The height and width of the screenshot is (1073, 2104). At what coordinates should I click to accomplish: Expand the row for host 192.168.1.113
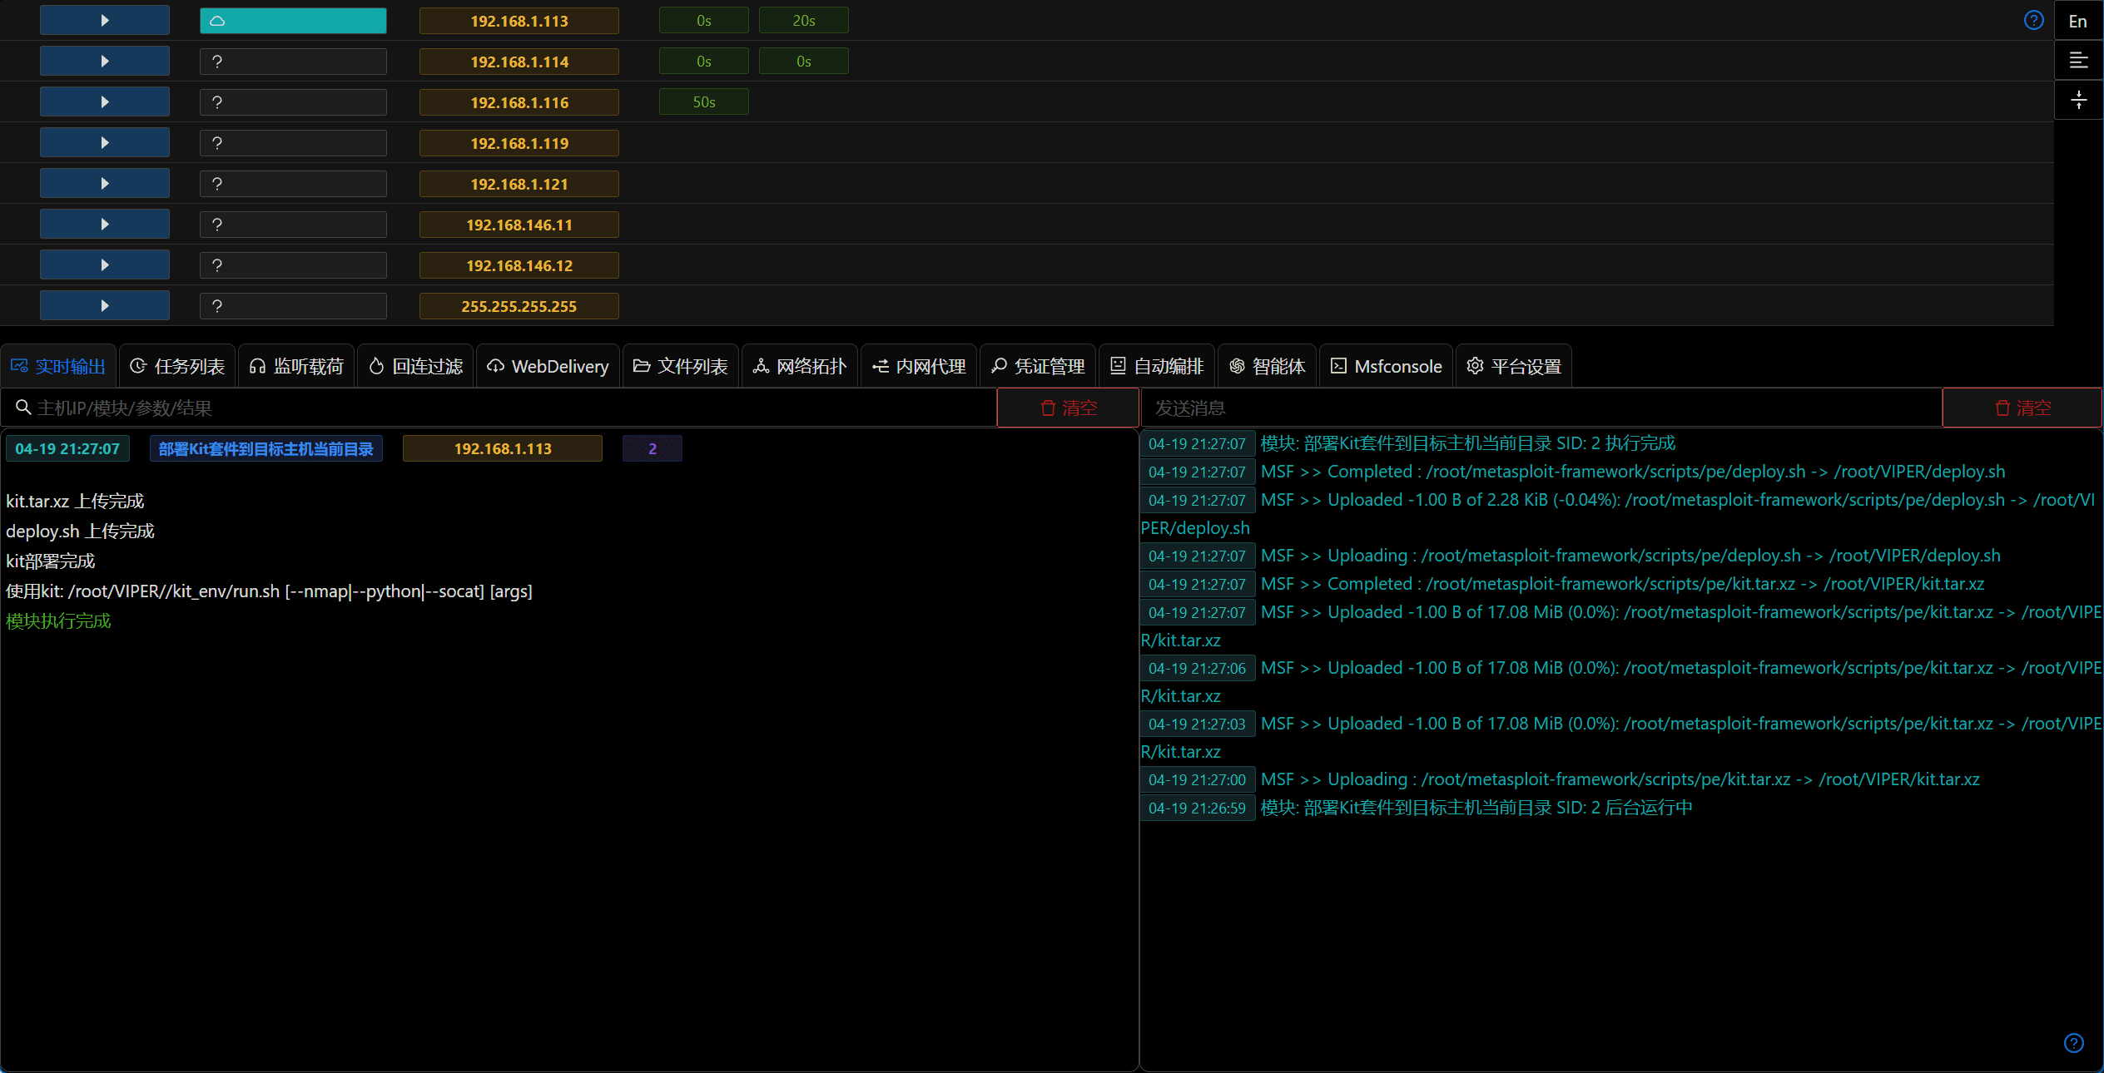click(105, 20)
